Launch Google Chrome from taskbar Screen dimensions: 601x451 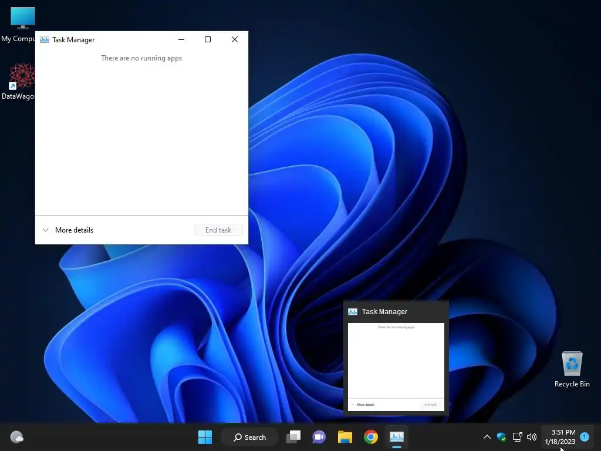tap(371, 437)
